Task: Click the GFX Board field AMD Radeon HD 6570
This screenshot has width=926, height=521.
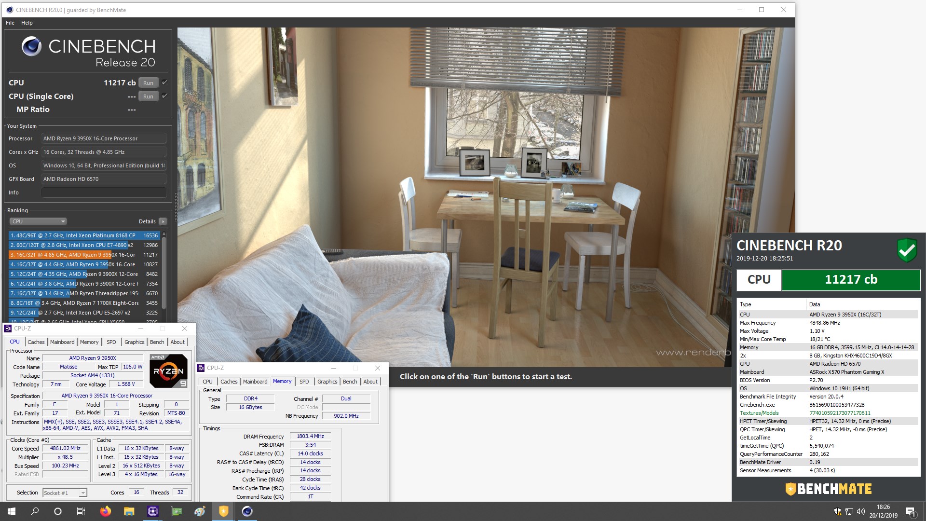Action: click(x=104, y=179)
